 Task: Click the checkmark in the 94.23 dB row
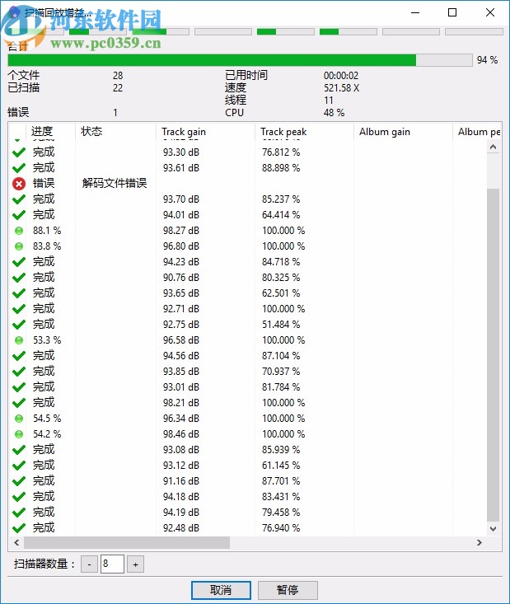[18, 262]
